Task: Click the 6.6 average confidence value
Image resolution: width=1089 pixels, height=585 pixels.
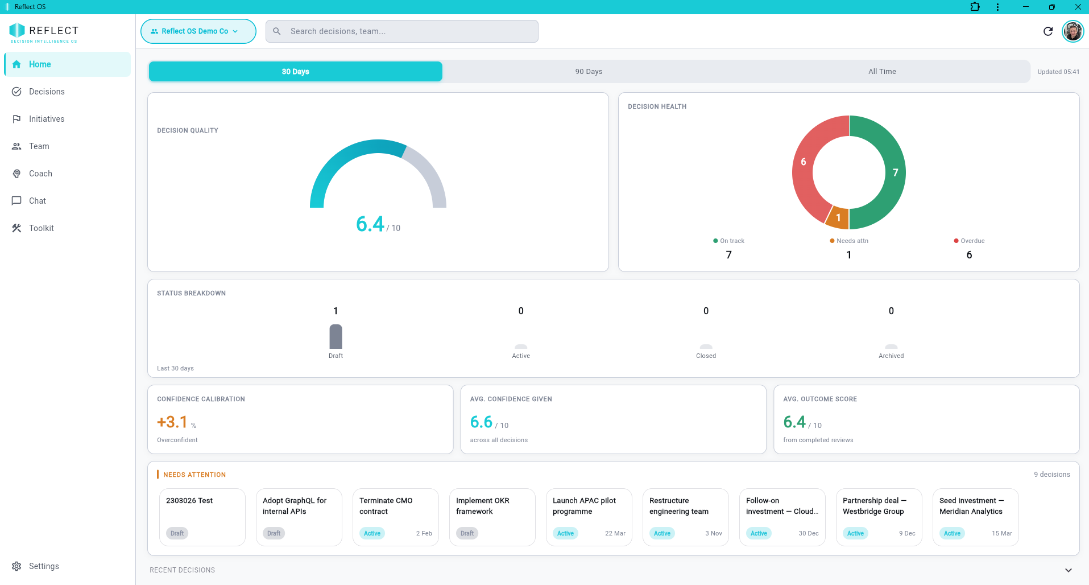Action: 481,422
